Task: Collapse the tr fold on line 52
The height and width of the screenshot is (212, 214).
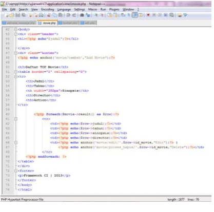Action: coord(16,77)
